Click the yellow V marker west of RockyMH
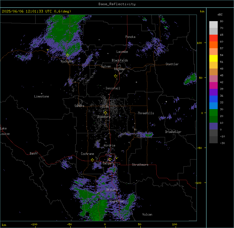The image size is (234, 228). (x=48, y=50)
